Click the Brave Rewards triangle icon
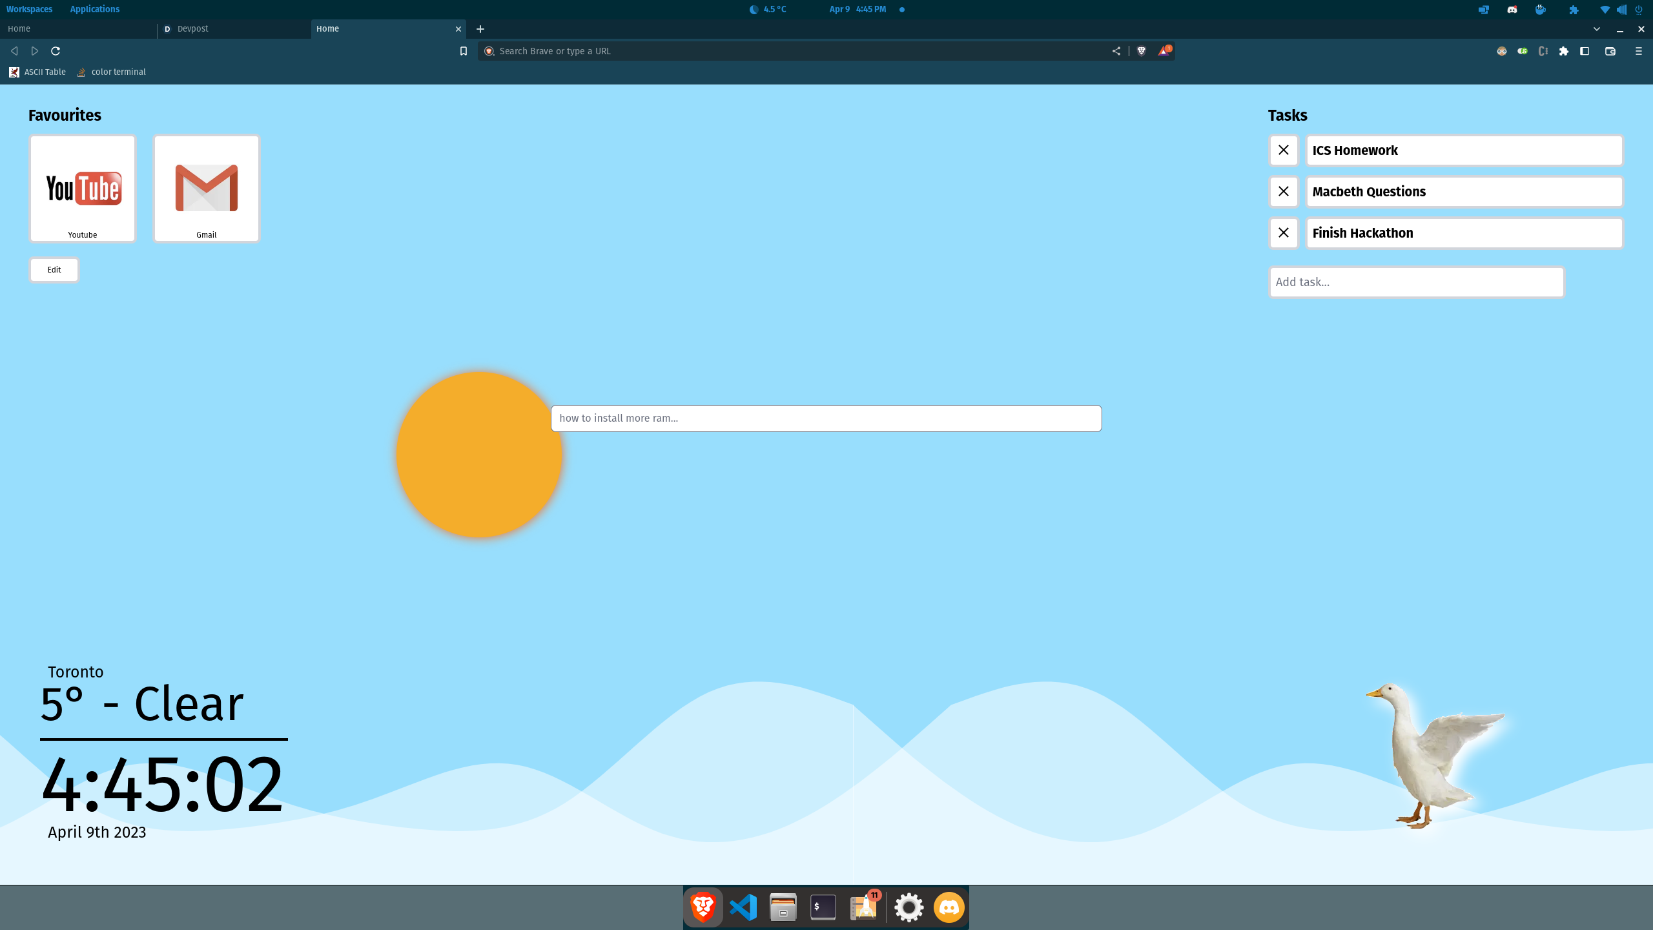1653x930 pixels. pyautogui.click(x=1164, y=51)
